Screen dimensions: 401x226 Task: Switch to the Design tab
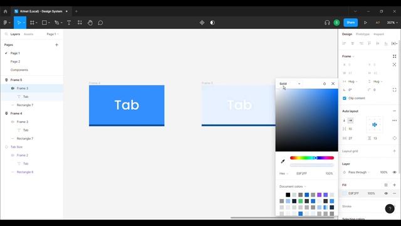click(x=347, y=34)
